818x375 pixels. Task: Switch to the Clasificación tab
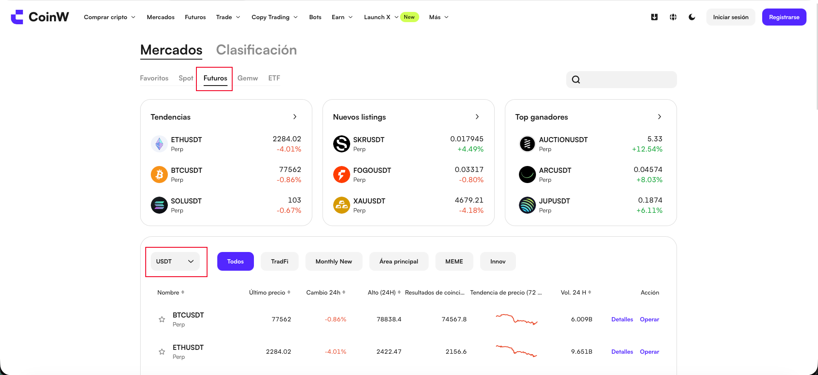point(256,50)
